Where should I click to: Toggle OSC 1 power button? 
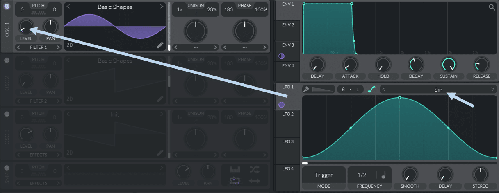pos(7,6)
